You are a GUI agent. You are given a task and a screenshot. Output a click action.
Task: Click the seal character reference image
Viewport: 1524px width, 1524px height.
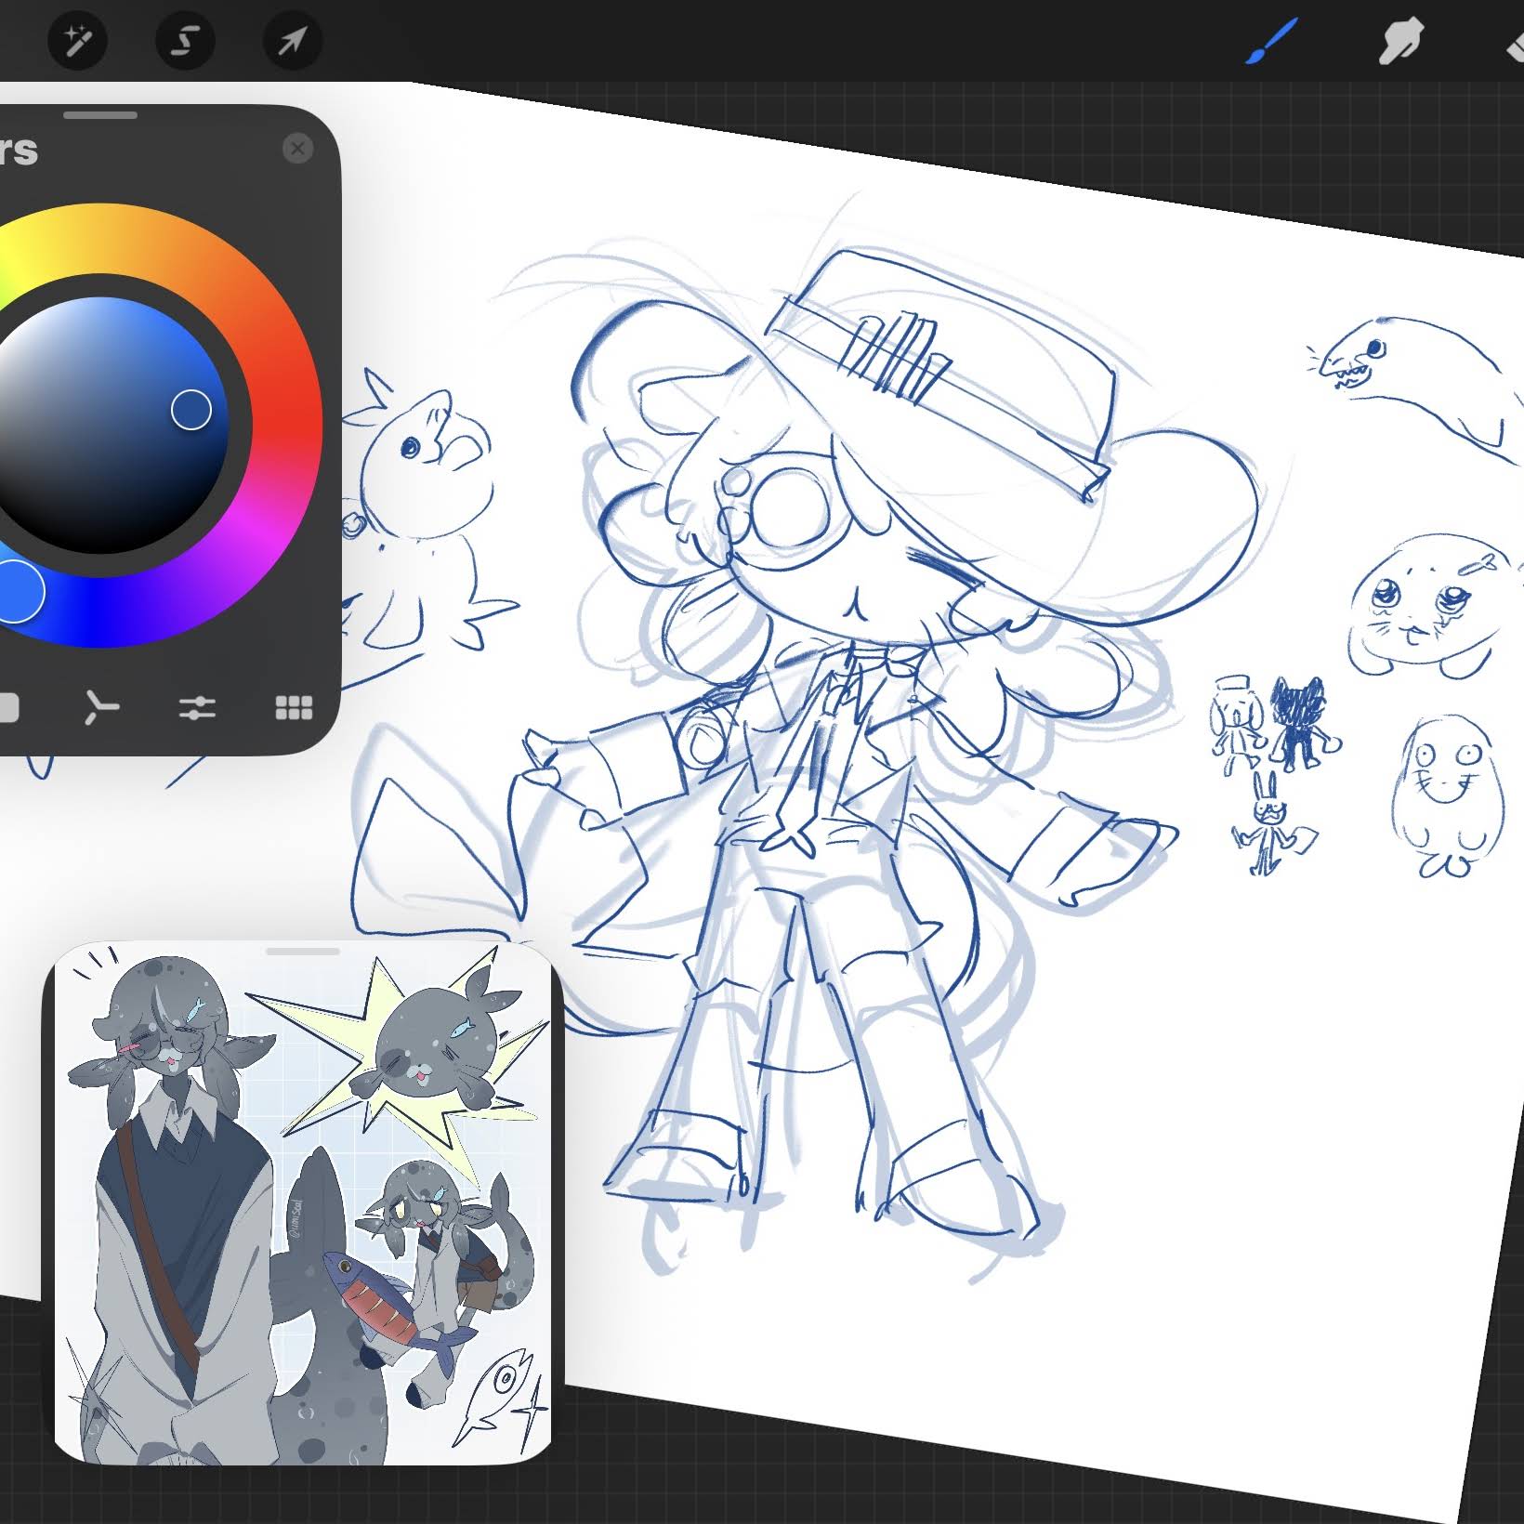click(x=303, y=1210)
